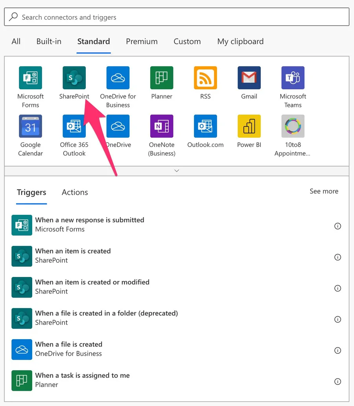Choose the OneDrive for Business connector
This screenshot has height=406, width=354.
point(118,78)
